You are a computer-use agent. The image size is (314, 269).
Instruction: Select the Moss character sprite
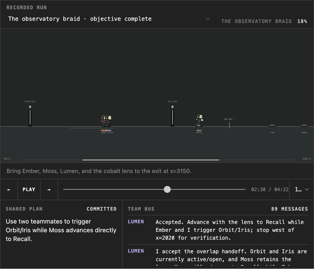[x=199, y=120]
